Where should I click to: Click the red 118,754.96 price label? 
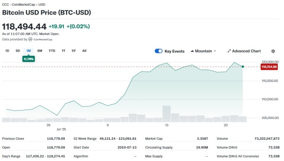pos(269,67)
